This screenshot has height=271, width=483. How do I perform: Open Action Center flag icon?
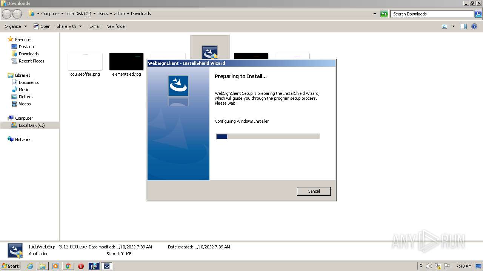[x=447, y=266]
